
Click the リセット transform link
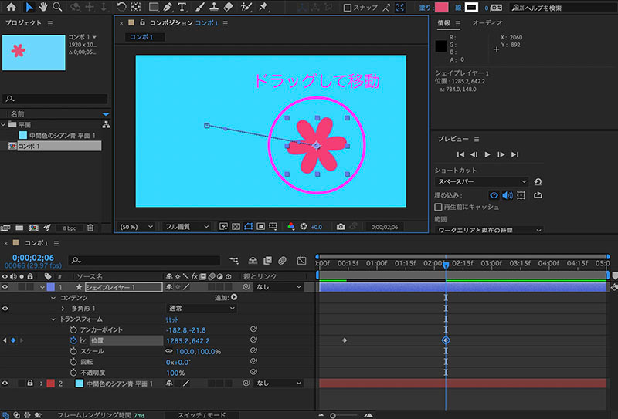172,319
